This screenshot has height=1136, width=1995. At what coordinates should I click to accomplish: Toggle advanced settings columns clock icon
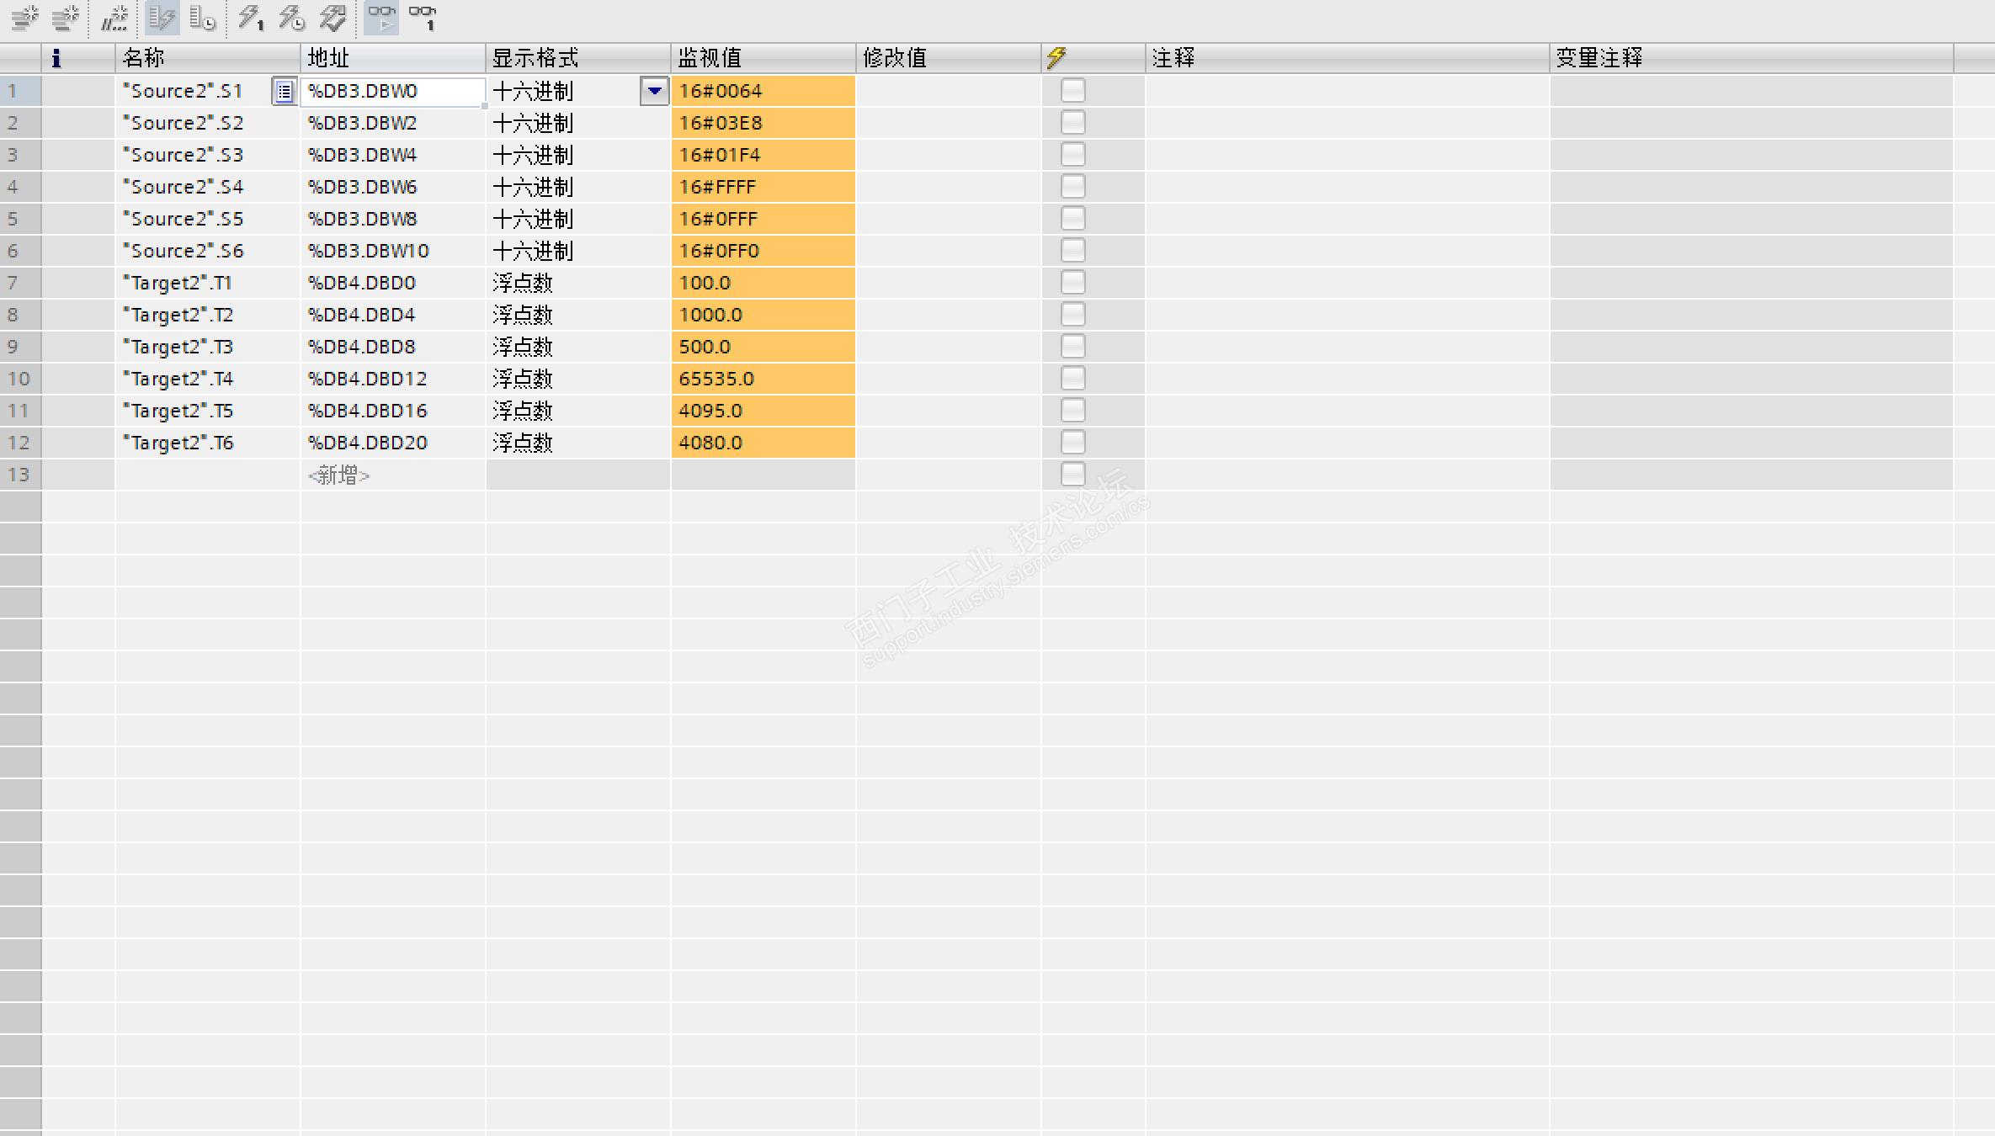202,18
